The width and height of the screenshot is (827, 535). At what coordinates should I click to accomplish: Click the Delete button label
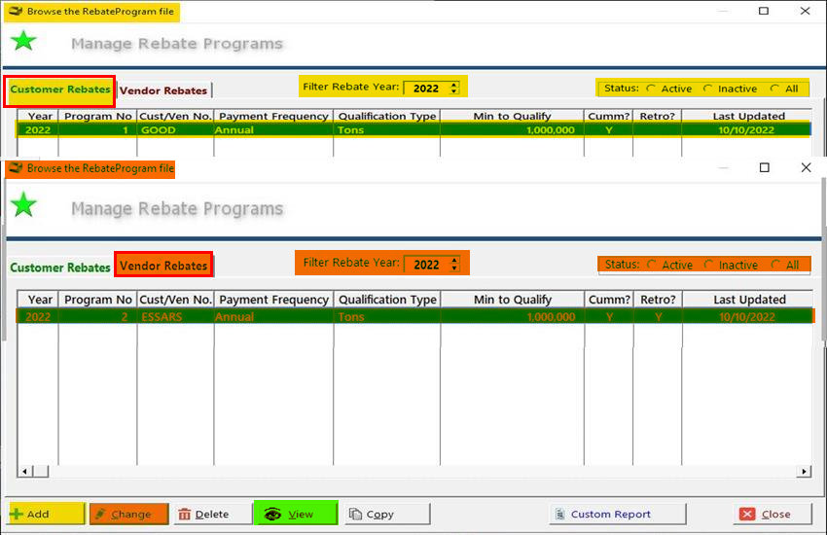(212, 514)
